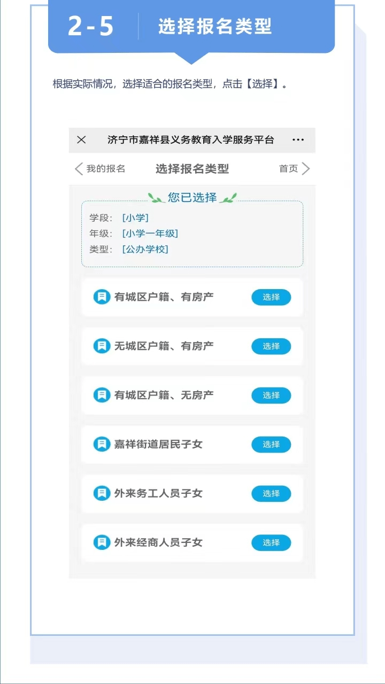Click the selected 学段 value [小学]
This screenshot has height=684, width=385.
tap(135, 218)
